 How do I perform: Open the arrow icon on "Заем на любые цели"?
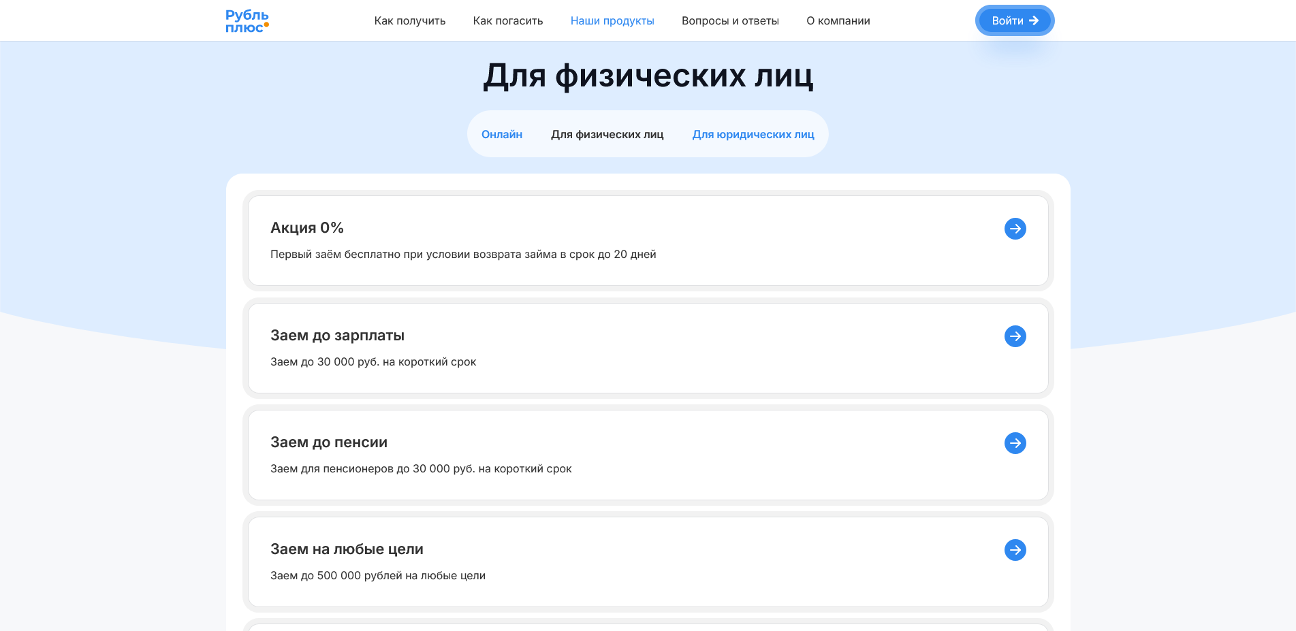(x=1015, y=550)
